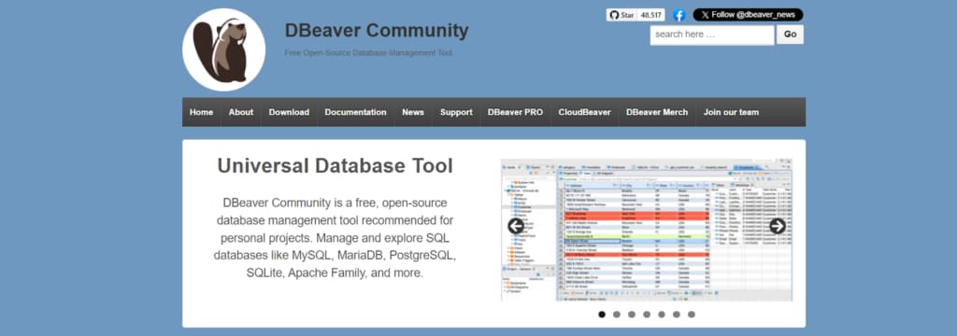
Task: Click the Free Open-Source Database Management Tool tagline
Action: click(368, 53)
